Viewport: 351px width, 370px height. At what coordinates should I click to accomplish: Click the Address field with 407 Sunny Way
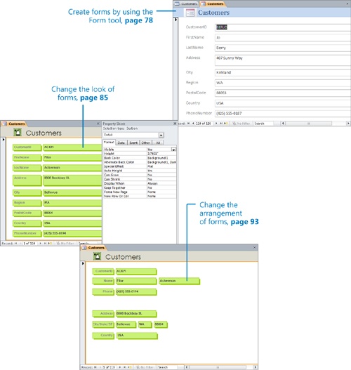click(x=283, y=60)
